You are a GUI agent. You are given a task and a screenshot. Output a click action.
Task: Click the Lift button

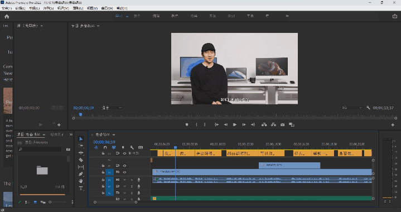[264, 124]
